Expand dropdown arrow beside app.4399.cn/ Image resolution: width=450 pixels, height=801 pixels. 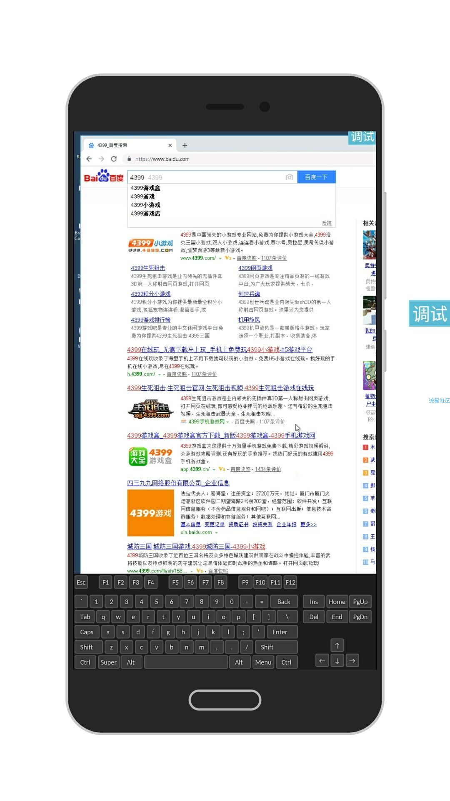pos(214,470)
